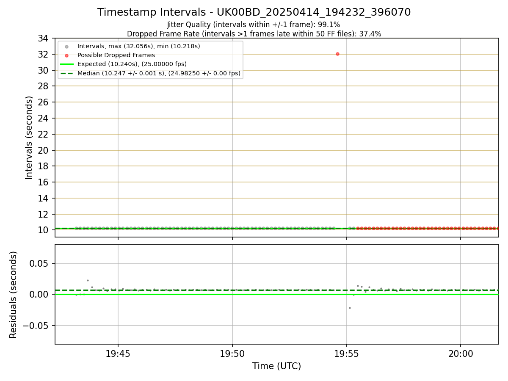
Task: Click the lowest residual outlier near 19:55
Action: tap(350, 308)
